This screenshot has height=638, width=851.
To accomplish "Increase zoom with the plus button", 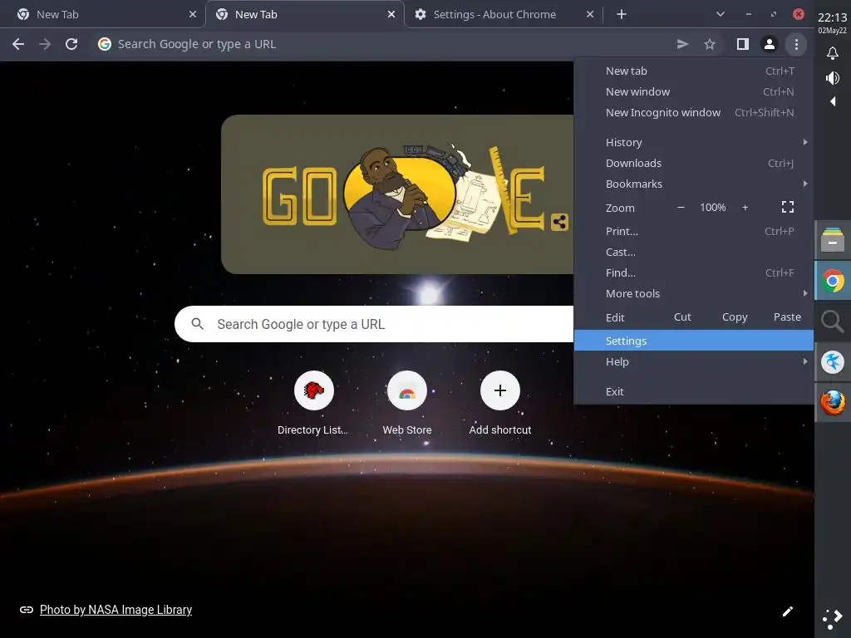I will 745,207.
